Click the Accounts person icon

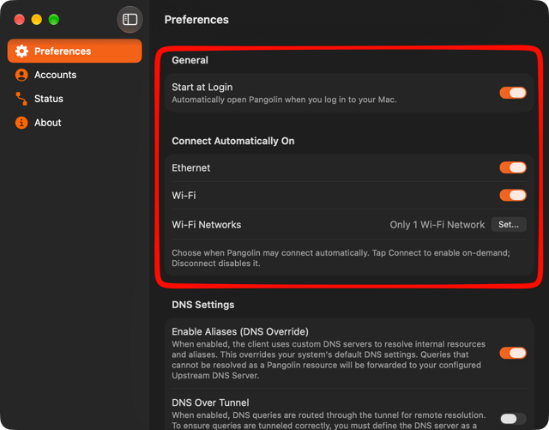click(x=21, y=75)
